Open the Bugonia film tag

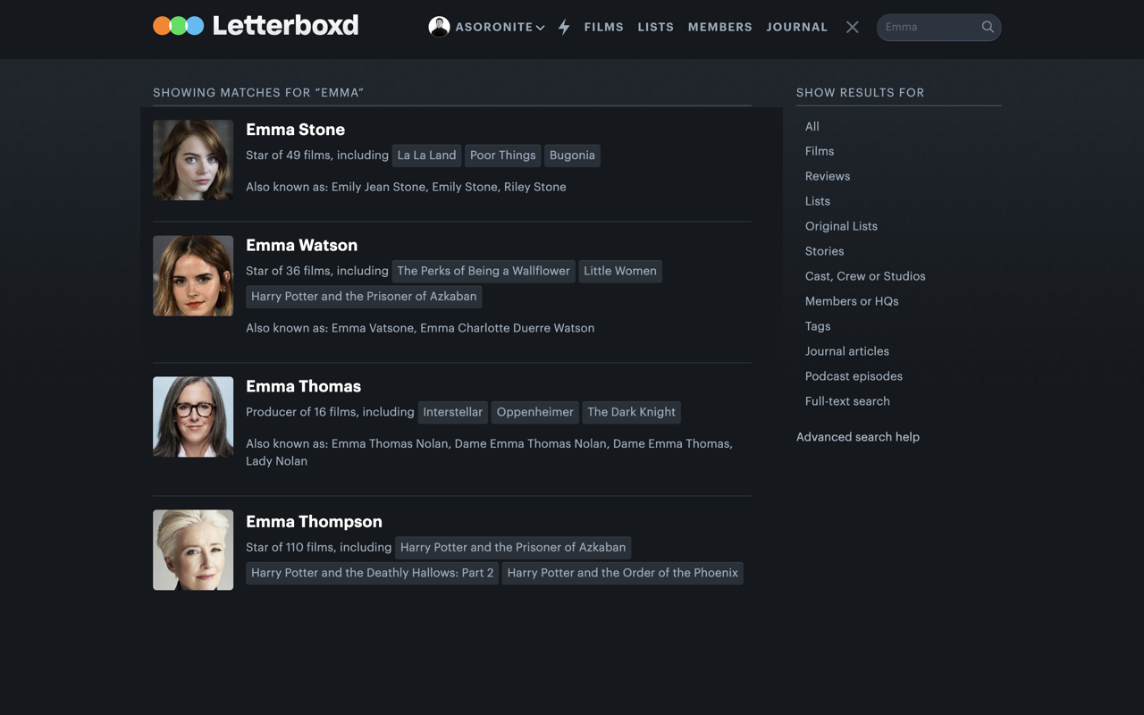[x=572, y=156]
